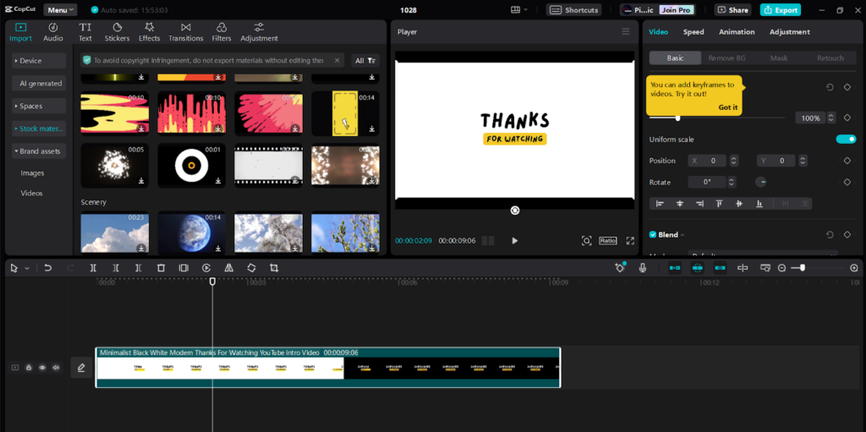Hide the video track with eye icon
The width and height of the screenshot is (866, 432).
pyautogui.click(x=42, y=368)
